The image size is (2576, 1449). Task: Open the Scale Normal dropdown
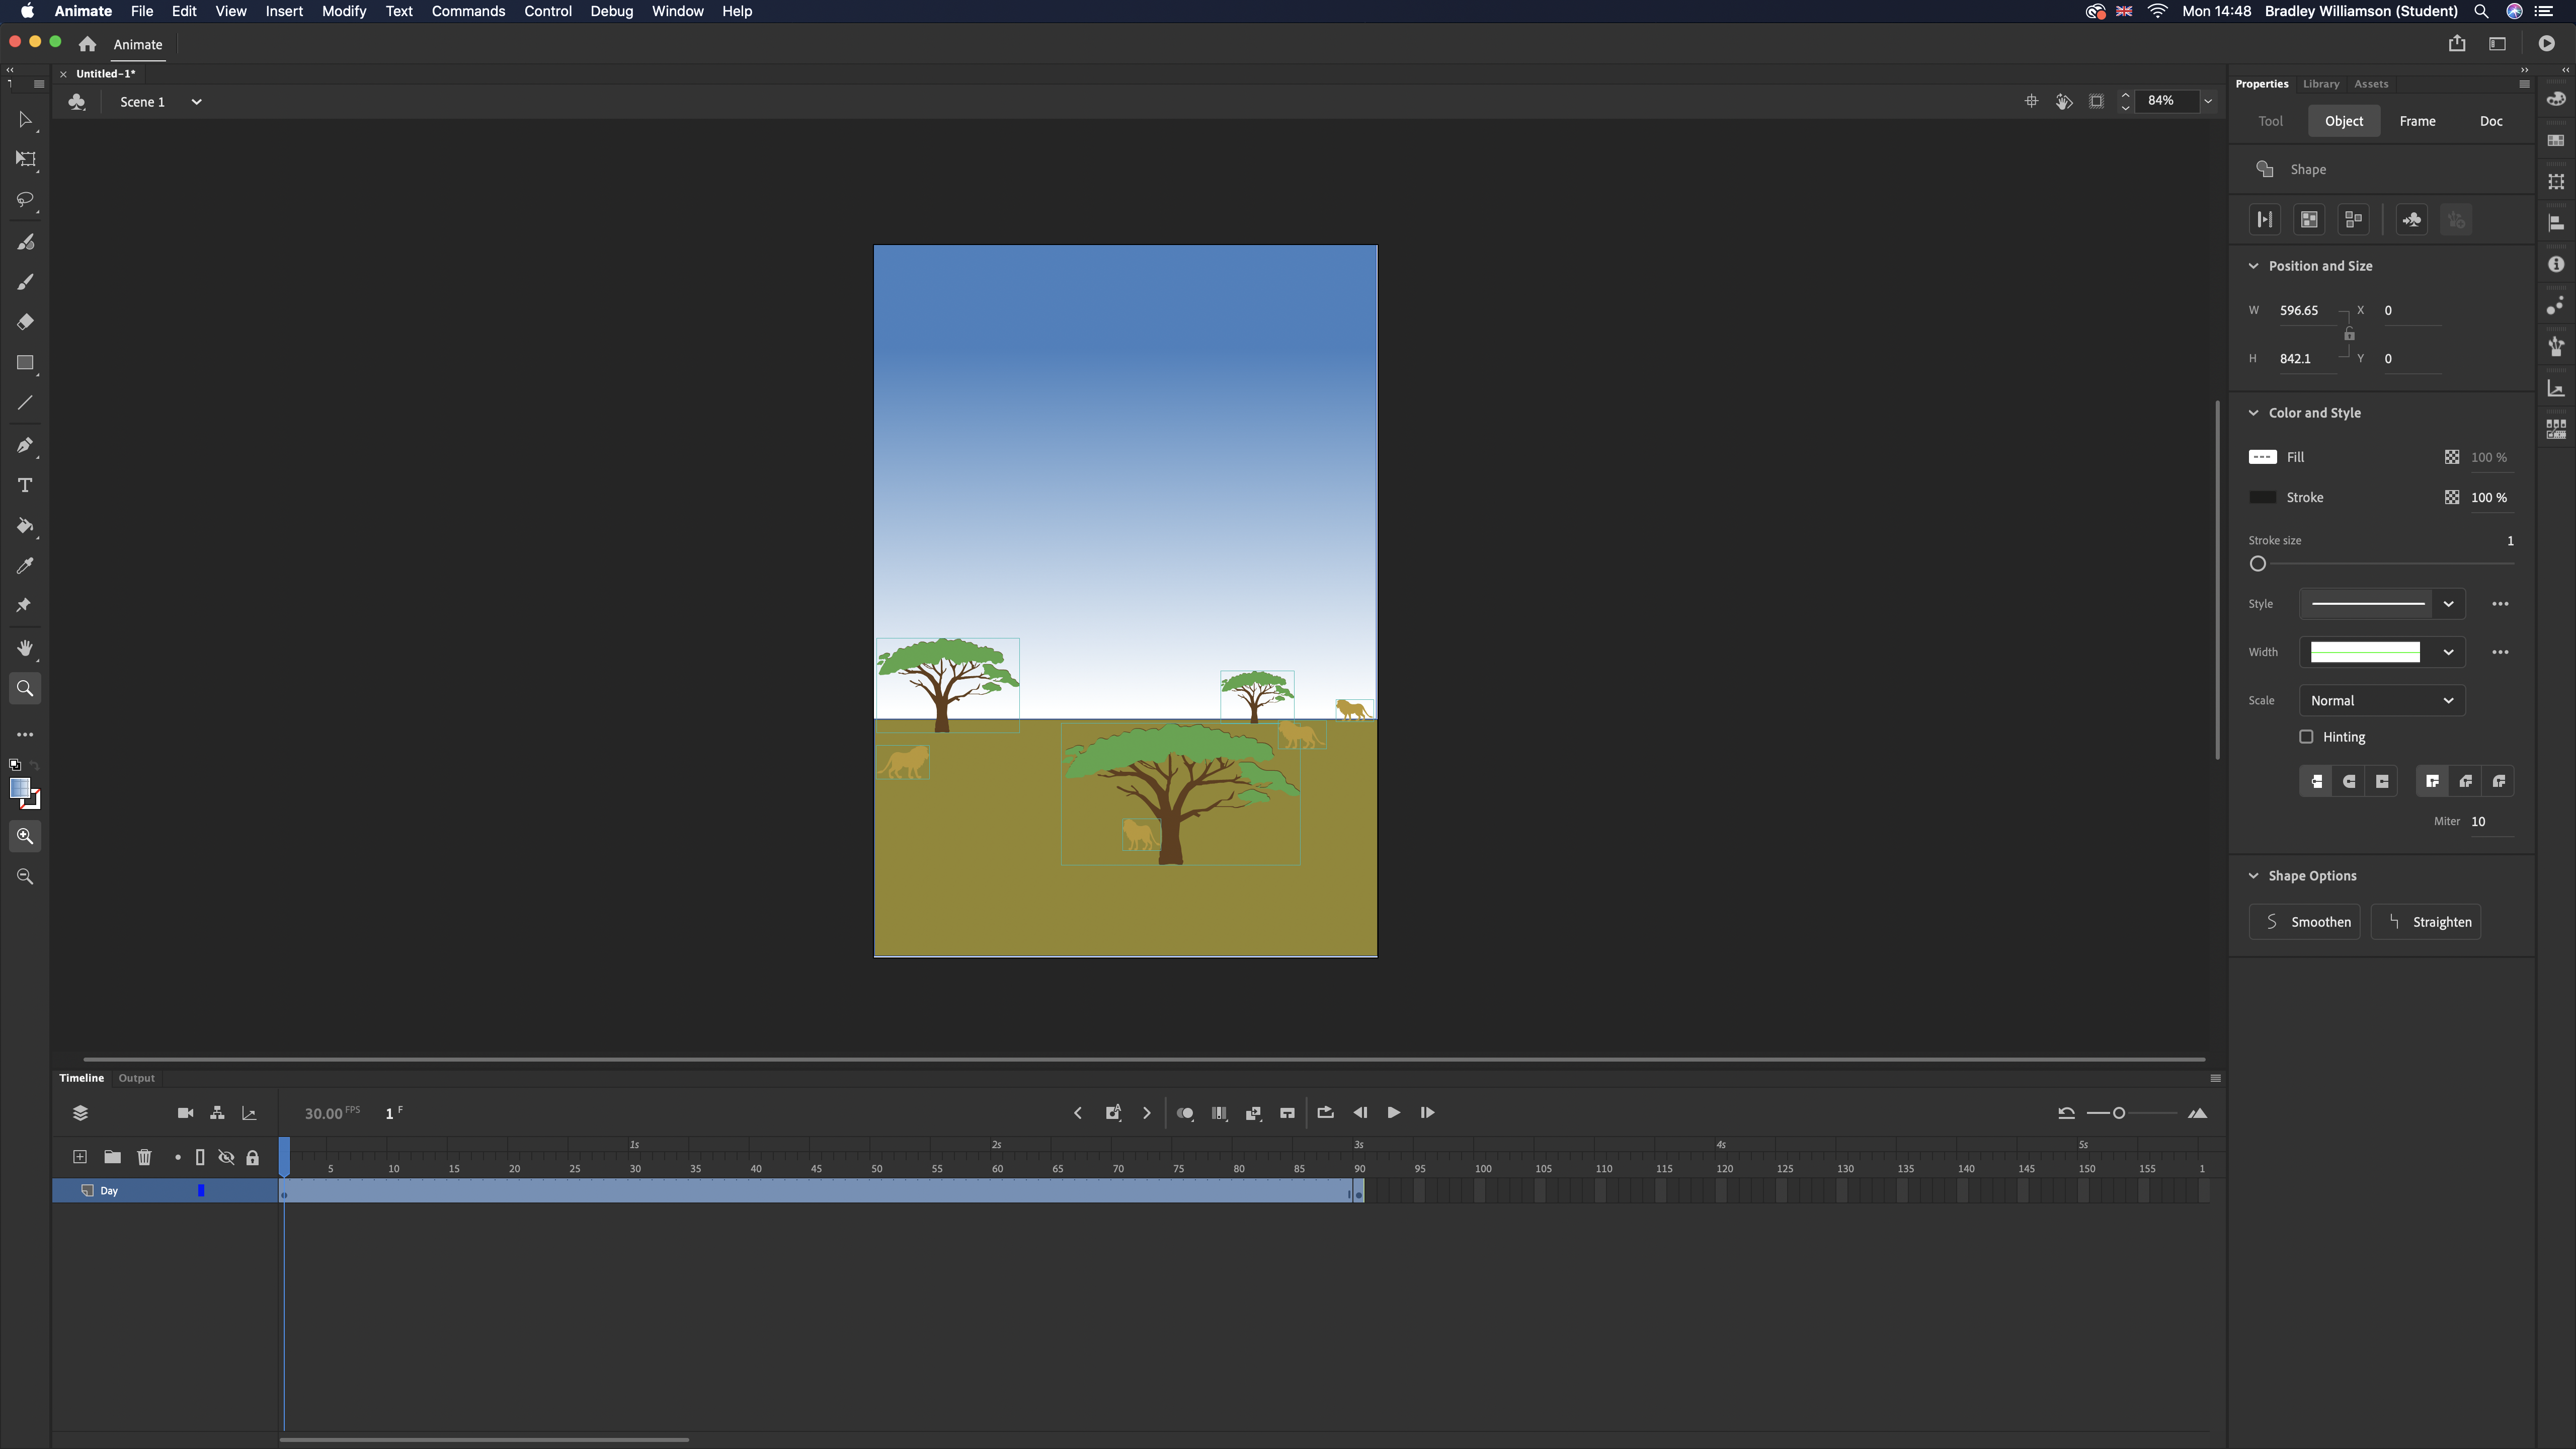coord(2381,701)
